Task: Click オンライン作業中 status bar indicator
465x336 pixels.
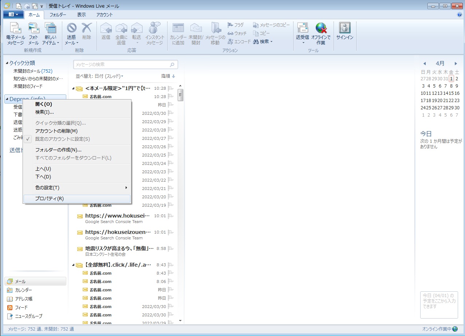Action: pos(440,329)
